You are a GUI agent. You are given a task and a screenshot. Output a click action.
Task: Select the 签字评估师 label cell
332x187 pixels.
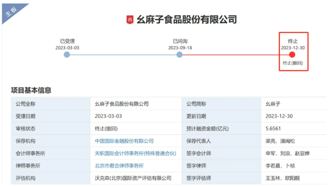[221, 178]
